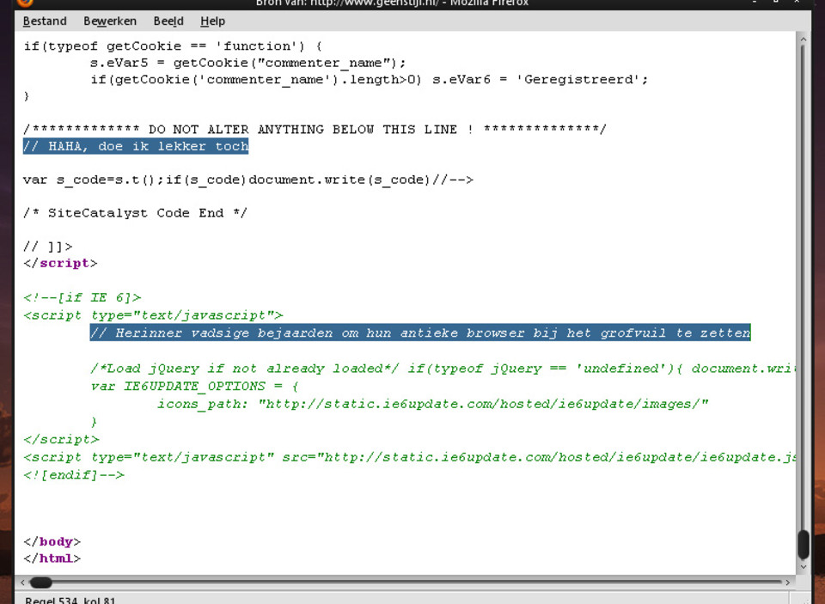Click the purple closing script tag
The height and width of the screenshot is (604, 825).
pos(60,263)
